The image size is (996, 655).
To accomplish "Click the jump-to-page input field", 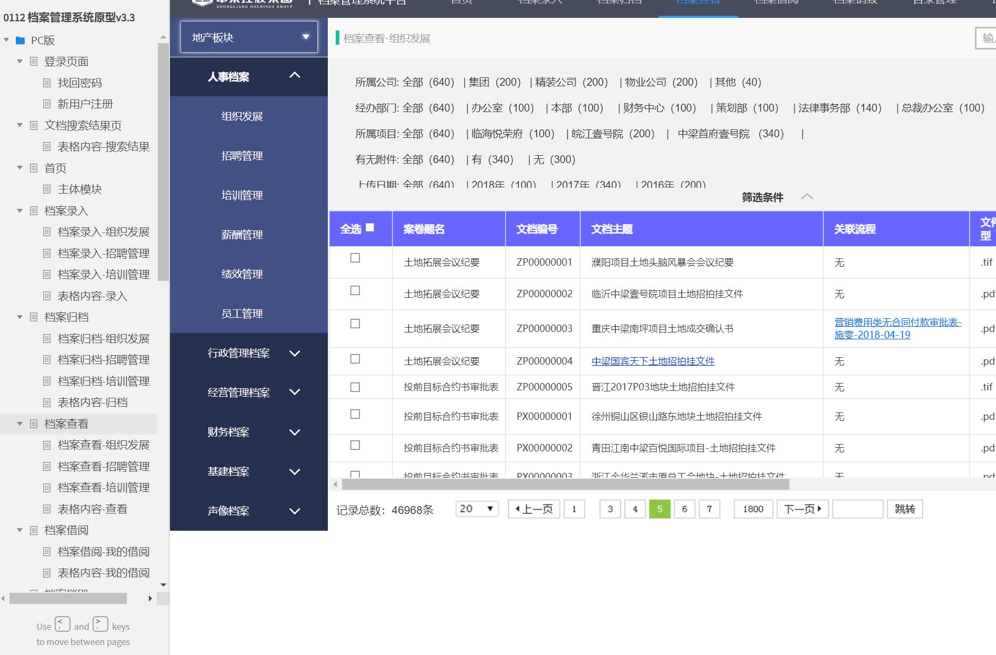I will click(x=858, y=509).
